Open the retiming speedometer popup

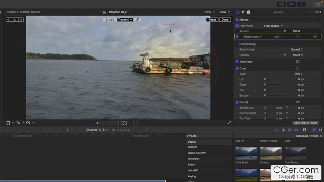30,123
